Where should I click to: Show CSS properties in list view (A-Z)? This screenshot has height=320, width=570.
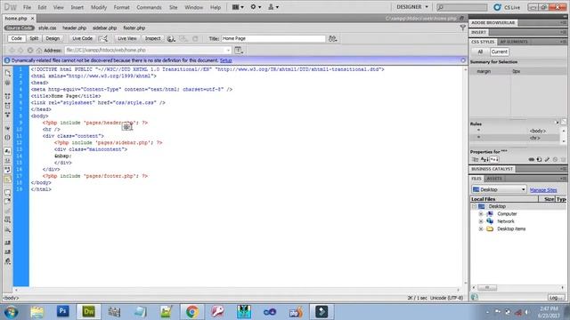pyautogui.click(x=484, y=159)
